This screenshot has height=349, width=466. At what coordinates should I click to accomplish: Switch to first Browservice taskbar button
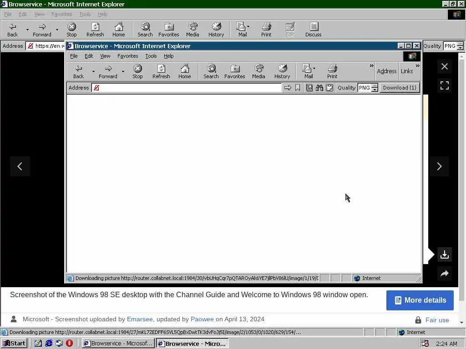pyautogui.click(x=118, y=344)
